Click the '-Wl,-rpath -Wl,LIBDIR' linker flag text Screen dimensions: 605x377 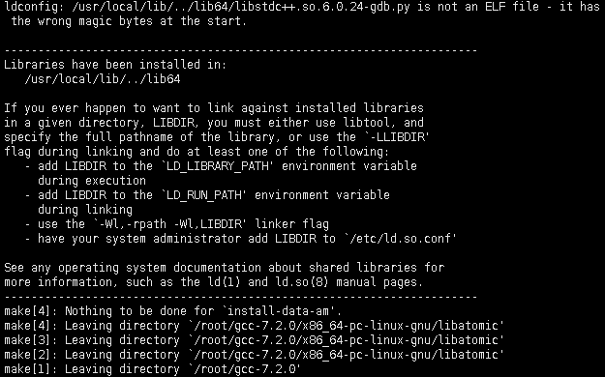[x=168, y=224]
